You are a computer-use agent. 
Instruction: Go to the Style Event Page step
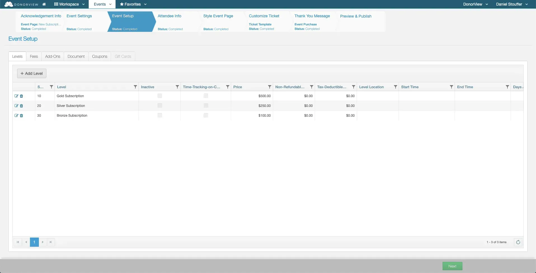pyautogui.click(x=222, y=21)
